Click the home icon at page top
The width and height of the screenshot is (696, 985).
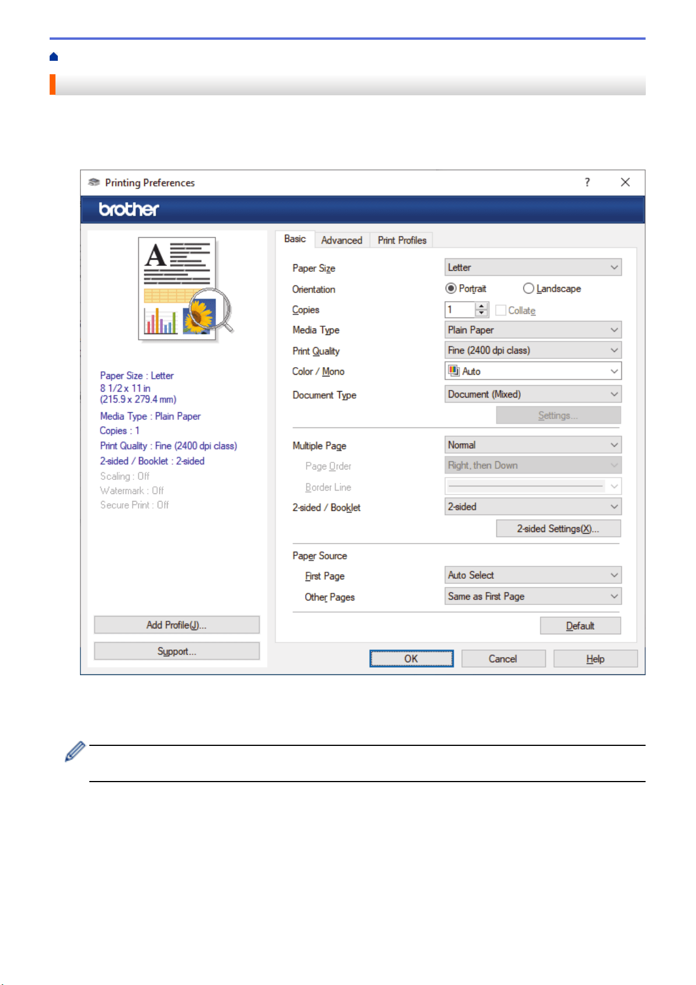coord(54,57)
